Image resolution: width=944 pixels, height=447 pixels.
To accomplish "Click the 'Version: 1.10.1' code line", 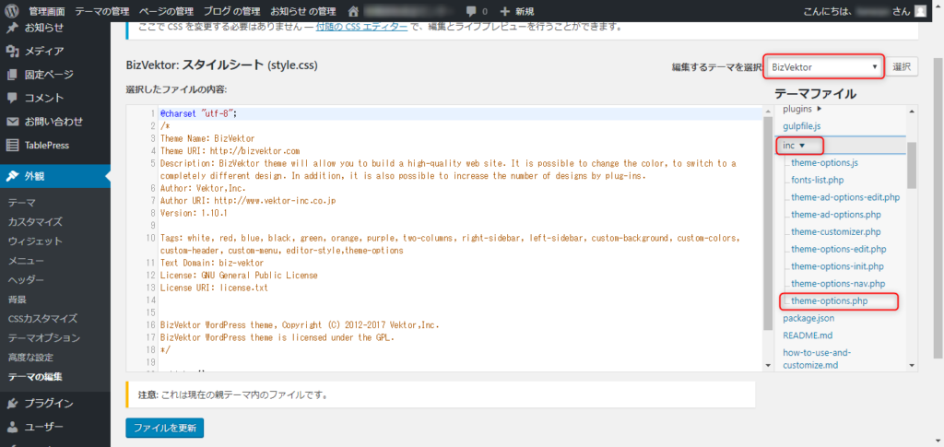I will [x=194, y=213].
